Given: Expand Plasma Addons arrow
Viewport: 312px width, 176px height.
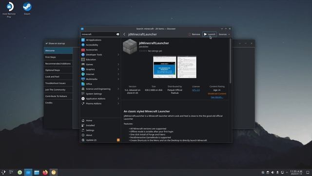Looking at the screenshot, I should 118,104.
